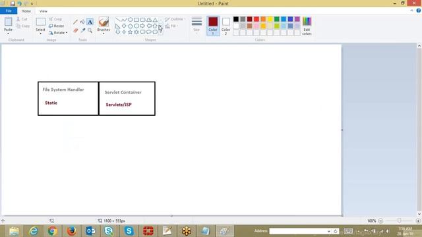Pick the green color swatch
Viewport: 422px width, 237px height.
click(277, 19)
